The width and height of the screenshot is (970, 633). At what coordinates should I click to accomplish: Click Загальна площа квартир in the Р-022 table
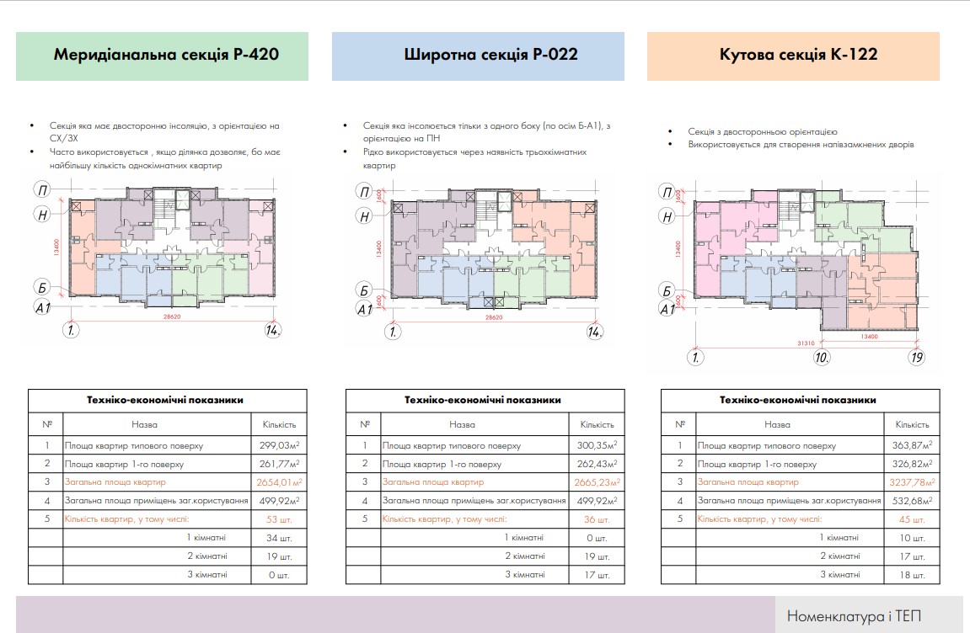(433, 482)
